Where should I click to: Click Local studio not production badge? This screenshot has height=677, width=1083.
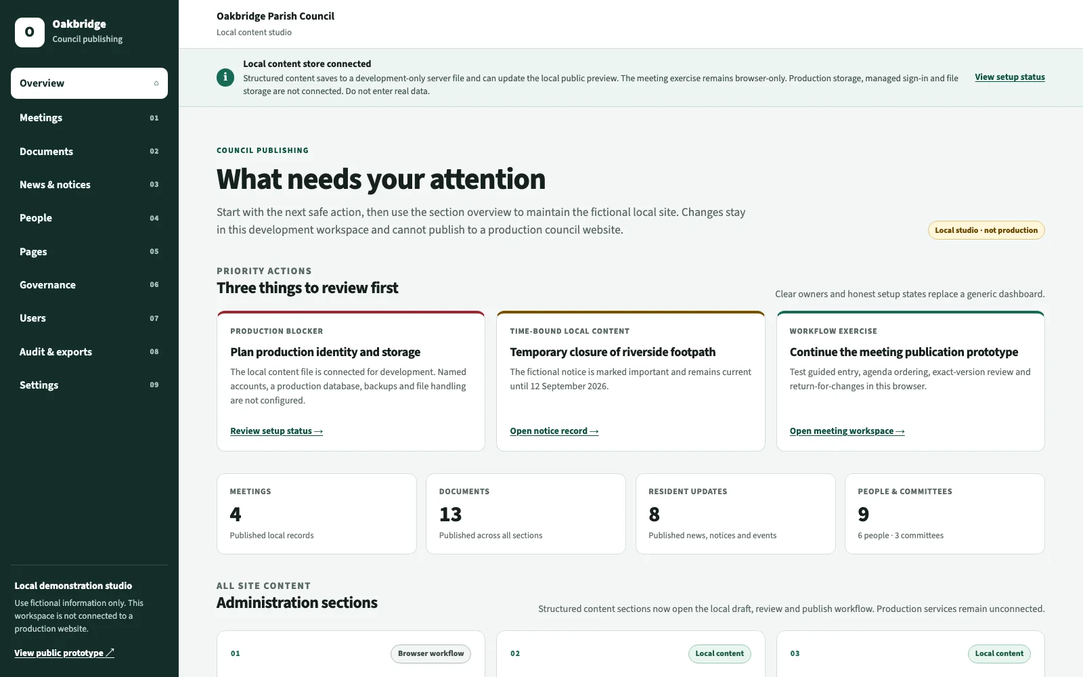pos(986,230)
